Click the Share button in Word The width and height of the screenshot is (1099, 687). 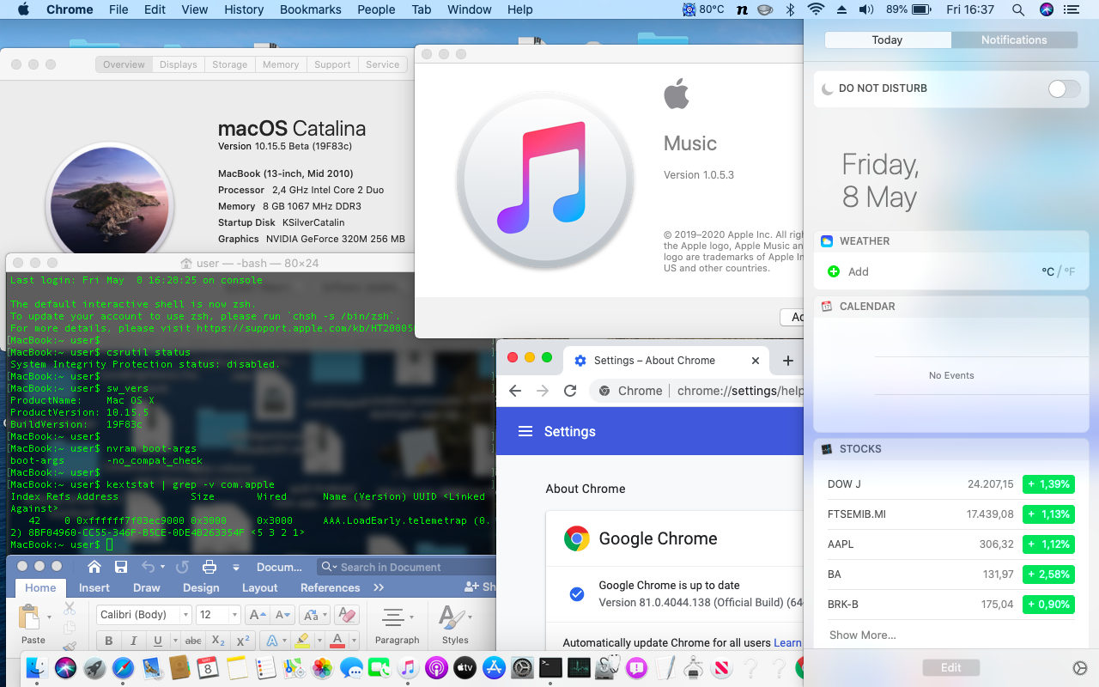pyautogui.click(x=479, y=587)
